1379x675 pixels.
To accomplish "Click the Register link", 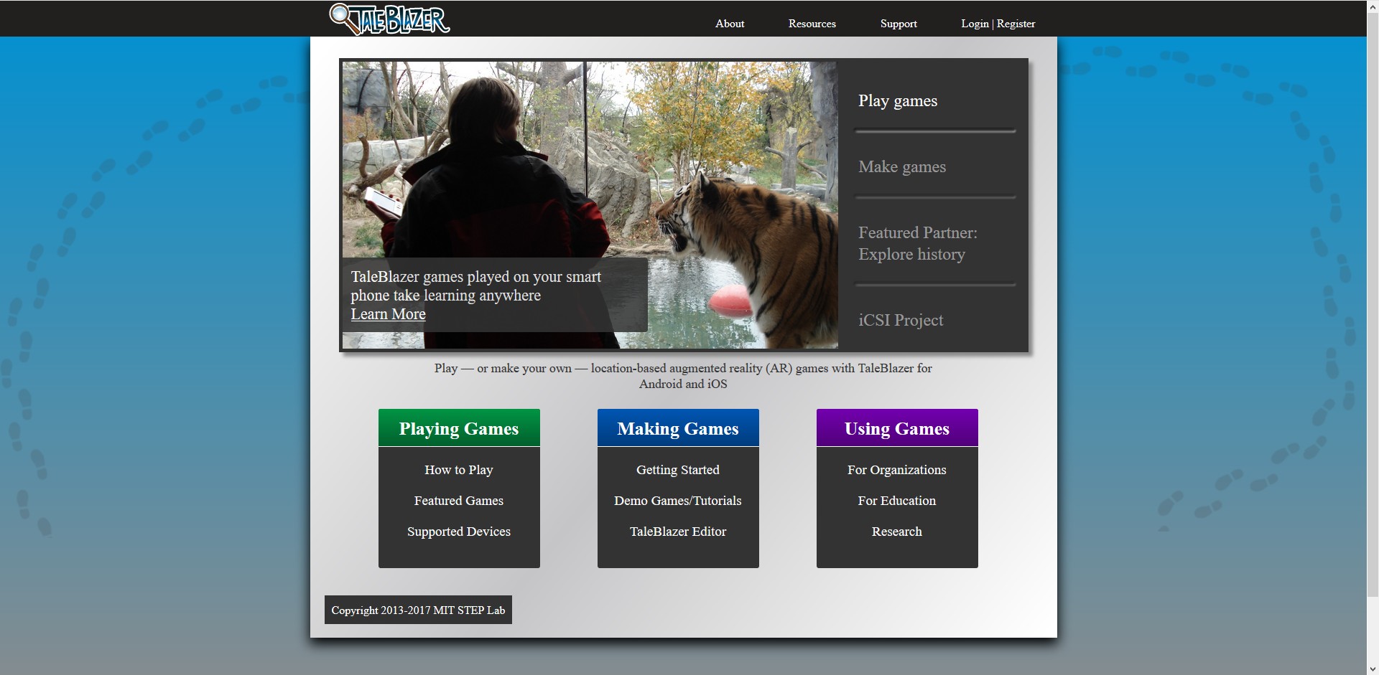I will [x=1016, y=24].
